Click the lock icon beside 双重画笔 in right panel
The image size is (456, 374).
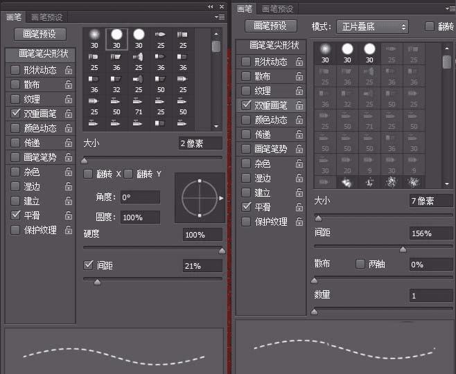pos(299,105)
